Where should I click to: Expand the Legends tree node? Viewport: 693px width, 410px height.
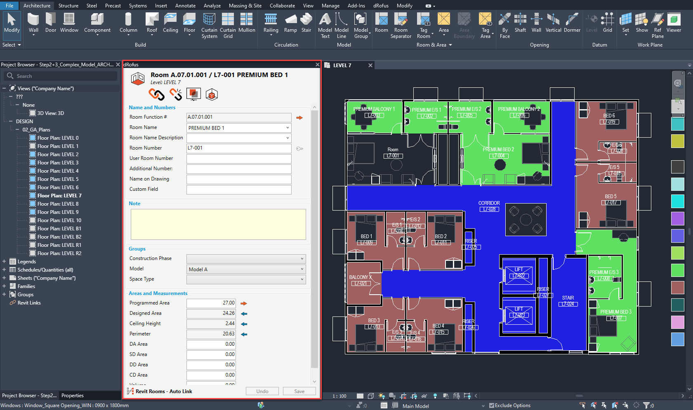pyautogui.click(x=4, y=262)
